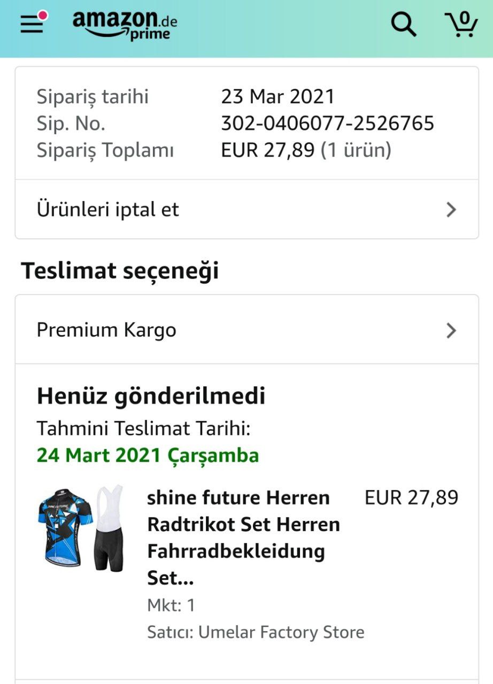Tap the Mkt: 1 quantity text

click(171, 605)
